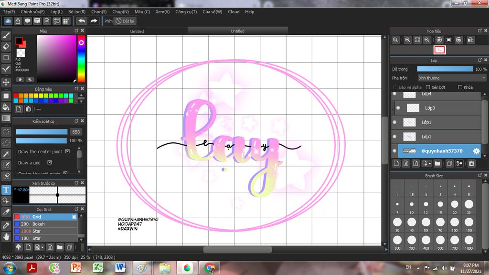
Task: Hide the Lớp4 layer visibility
Action: [394, 94]
